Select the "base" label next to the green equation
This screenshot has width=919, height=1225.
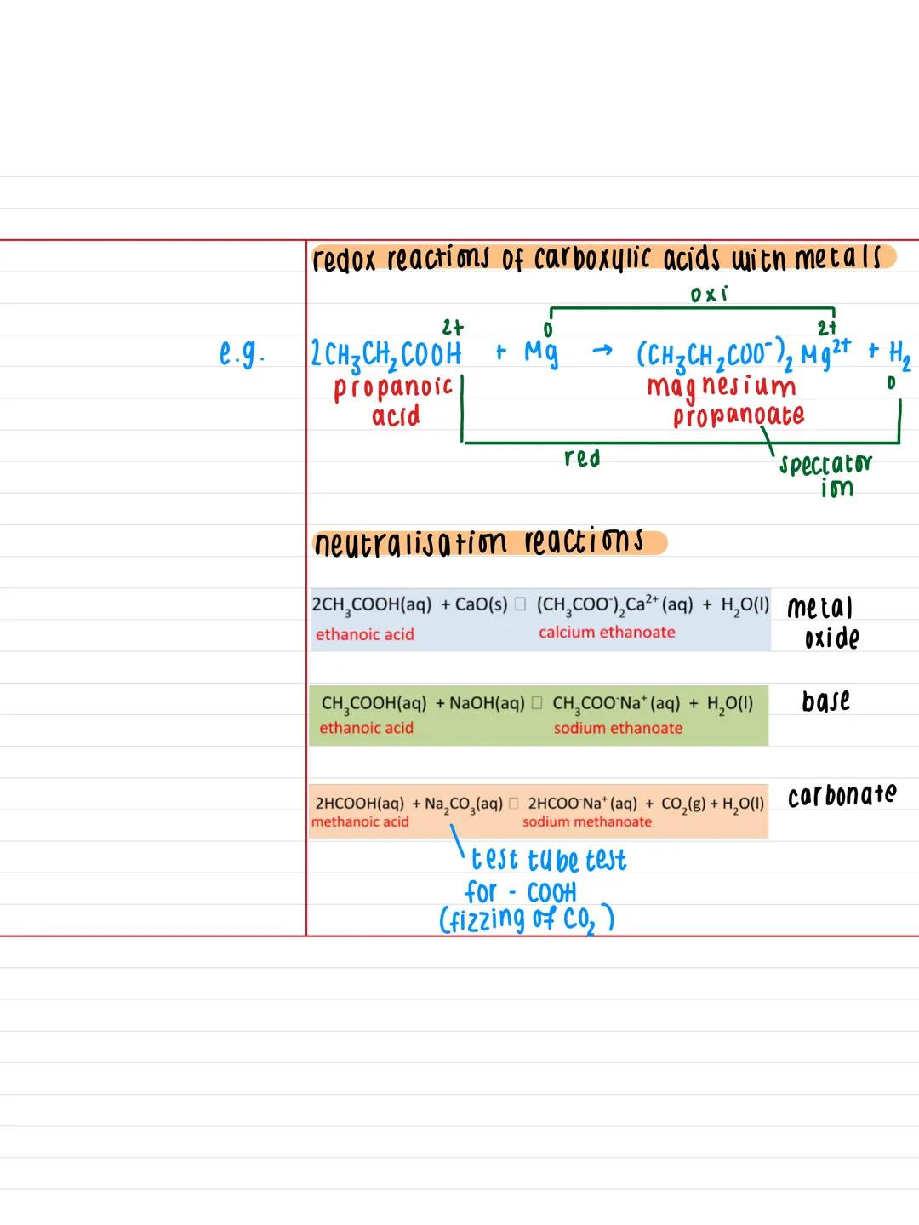[x=826, y=701]
